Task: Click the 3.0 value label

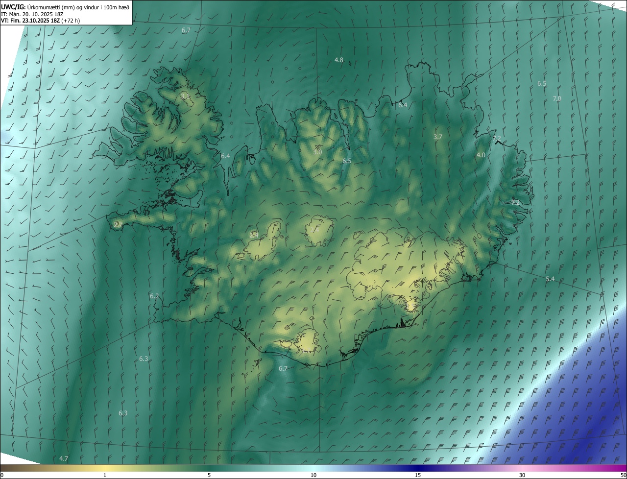Action: [317, 152]
